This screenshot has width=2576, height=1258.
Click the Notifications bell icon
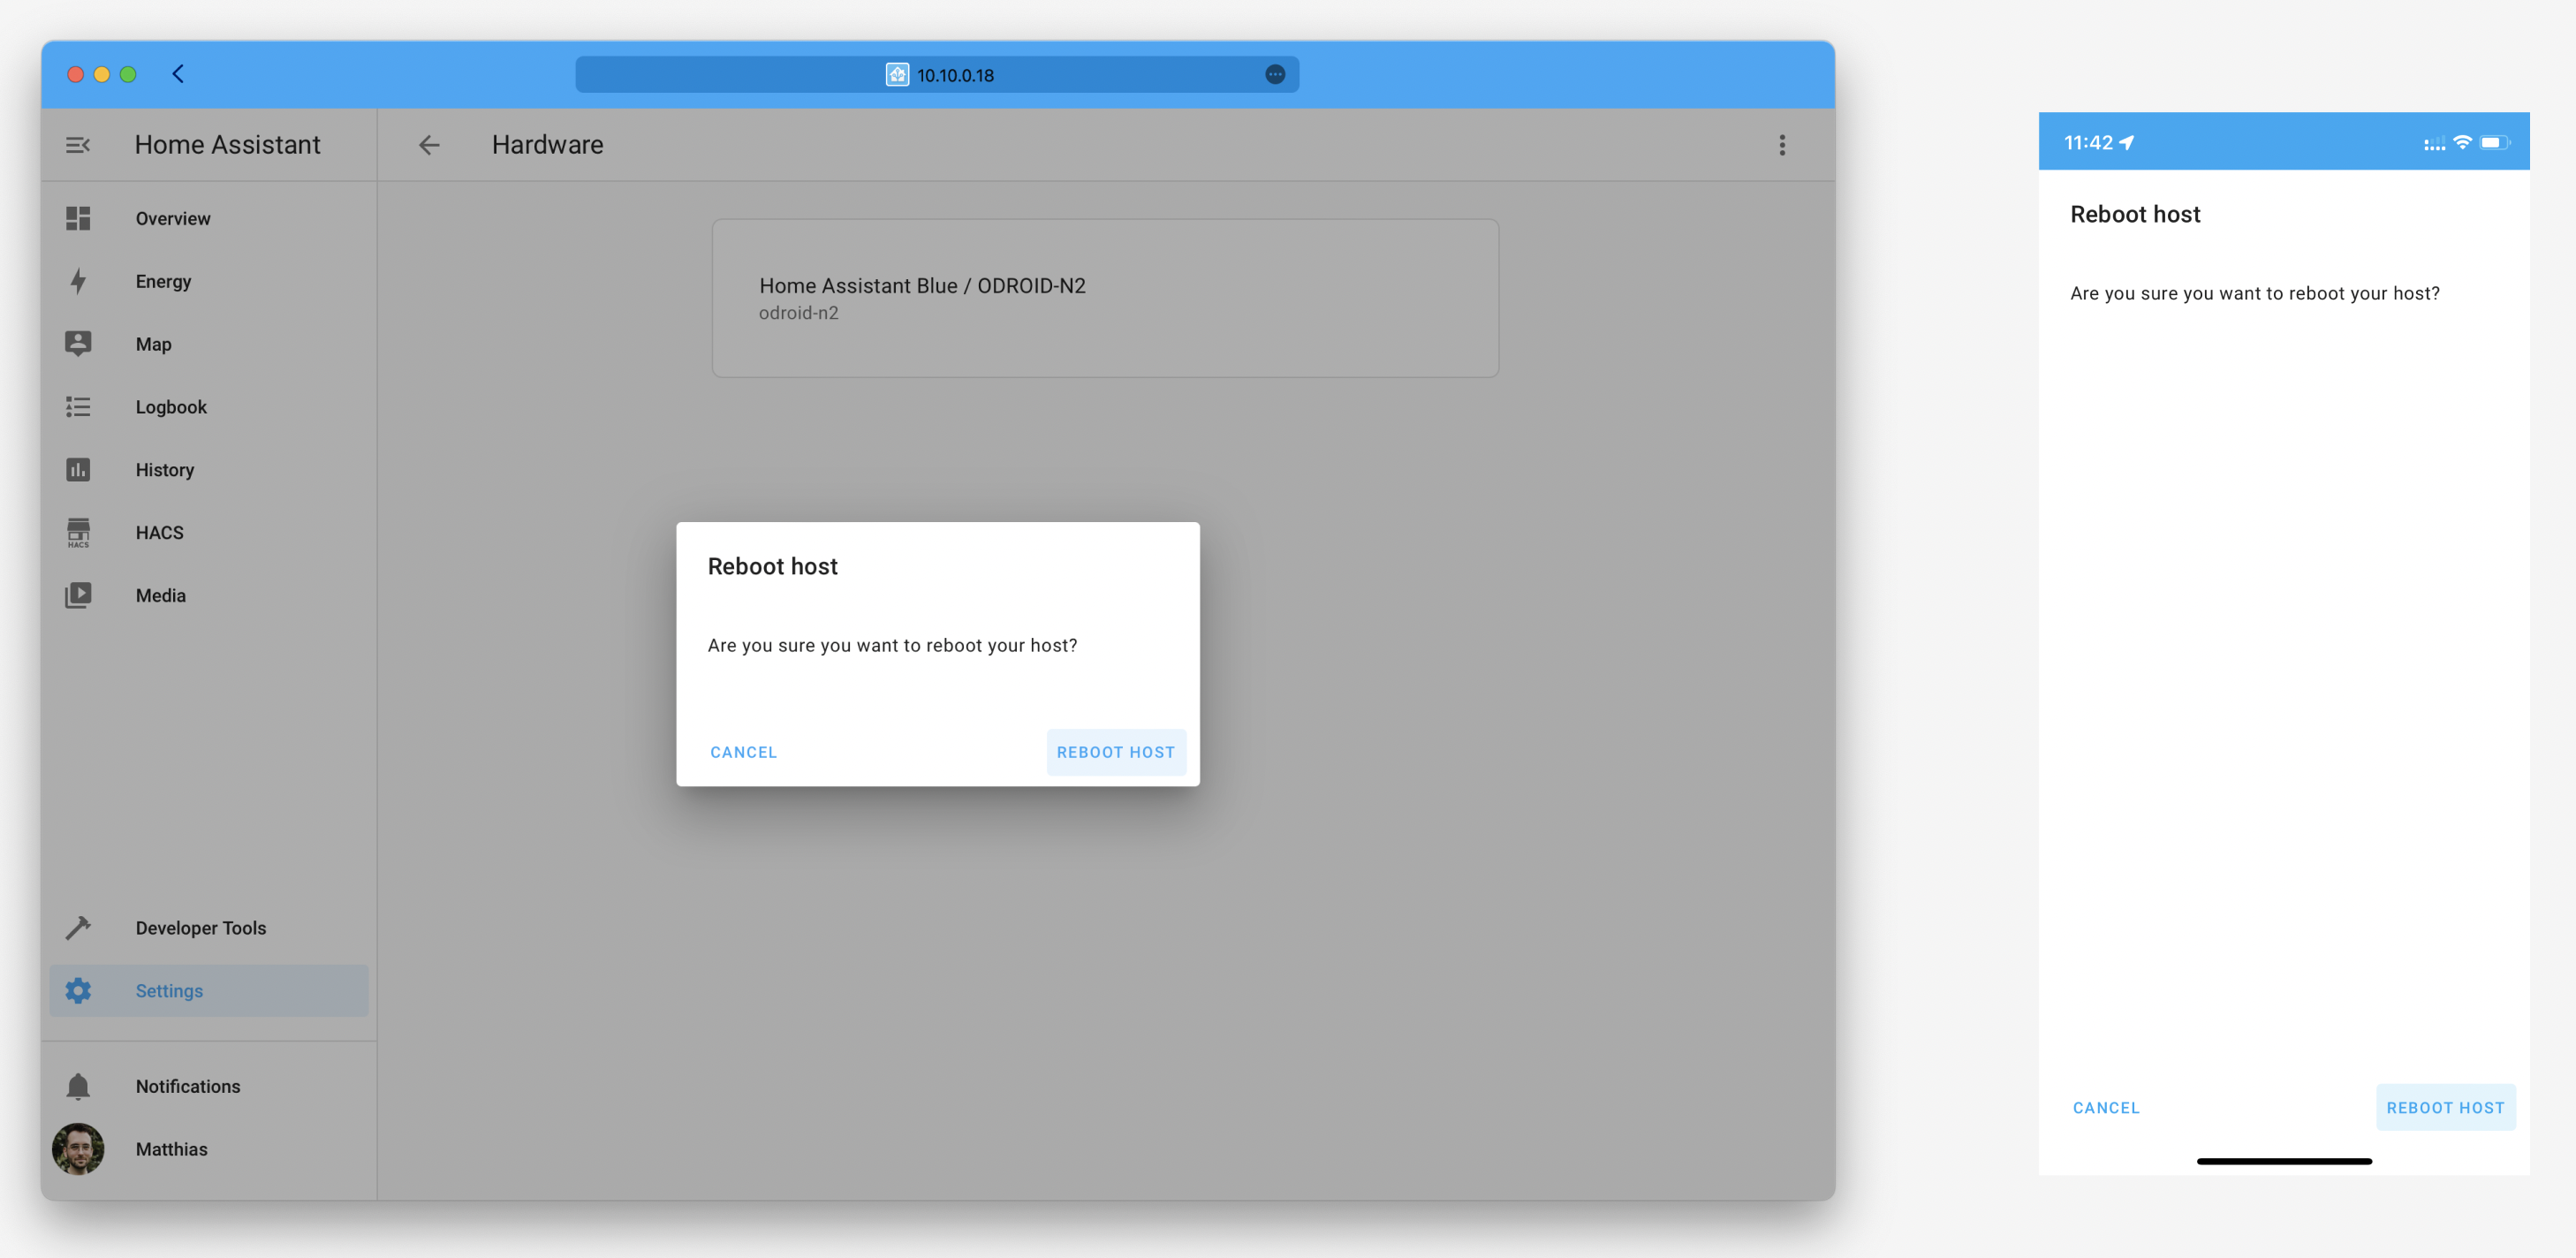coord(78,1087)
